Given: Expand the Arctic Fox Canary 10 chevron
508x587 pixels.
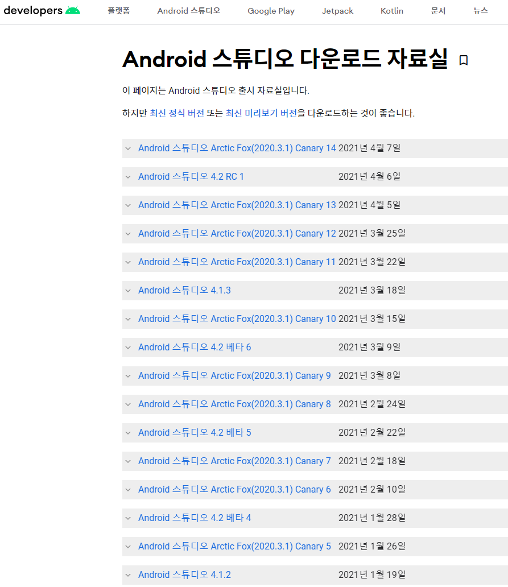Looking at the screenshot, I should pos(128,319).
